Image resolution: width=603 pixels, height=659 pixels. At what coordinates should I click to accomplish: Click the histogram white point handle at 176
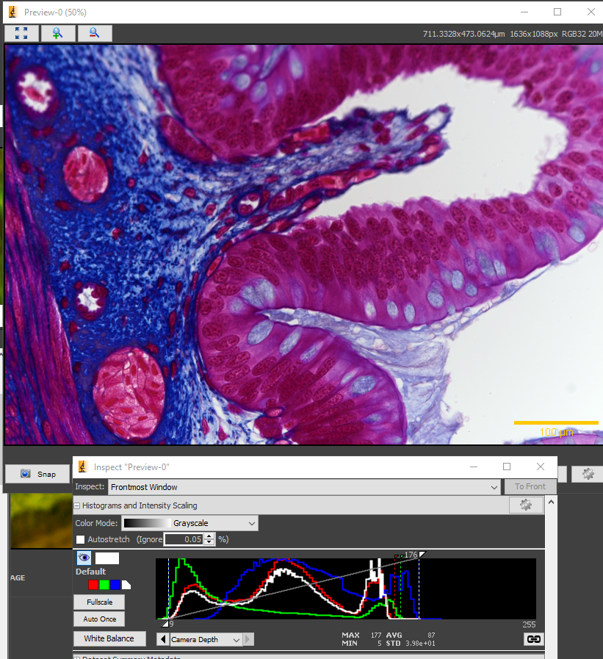(422, 555)
